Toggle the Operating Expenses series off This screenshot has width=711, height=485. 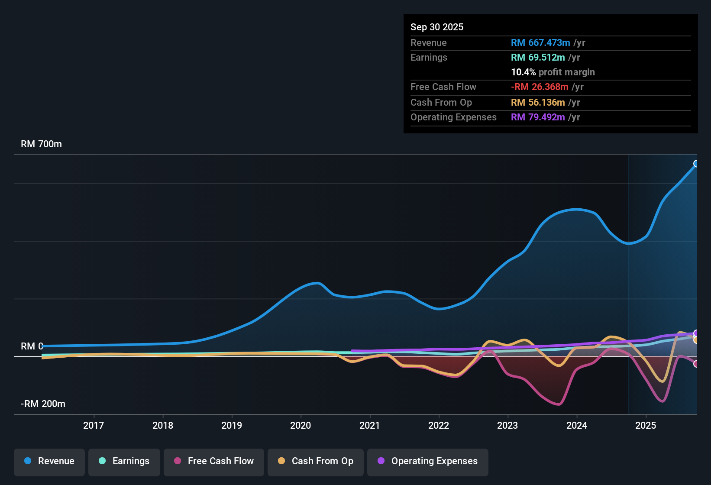point(427,461)
